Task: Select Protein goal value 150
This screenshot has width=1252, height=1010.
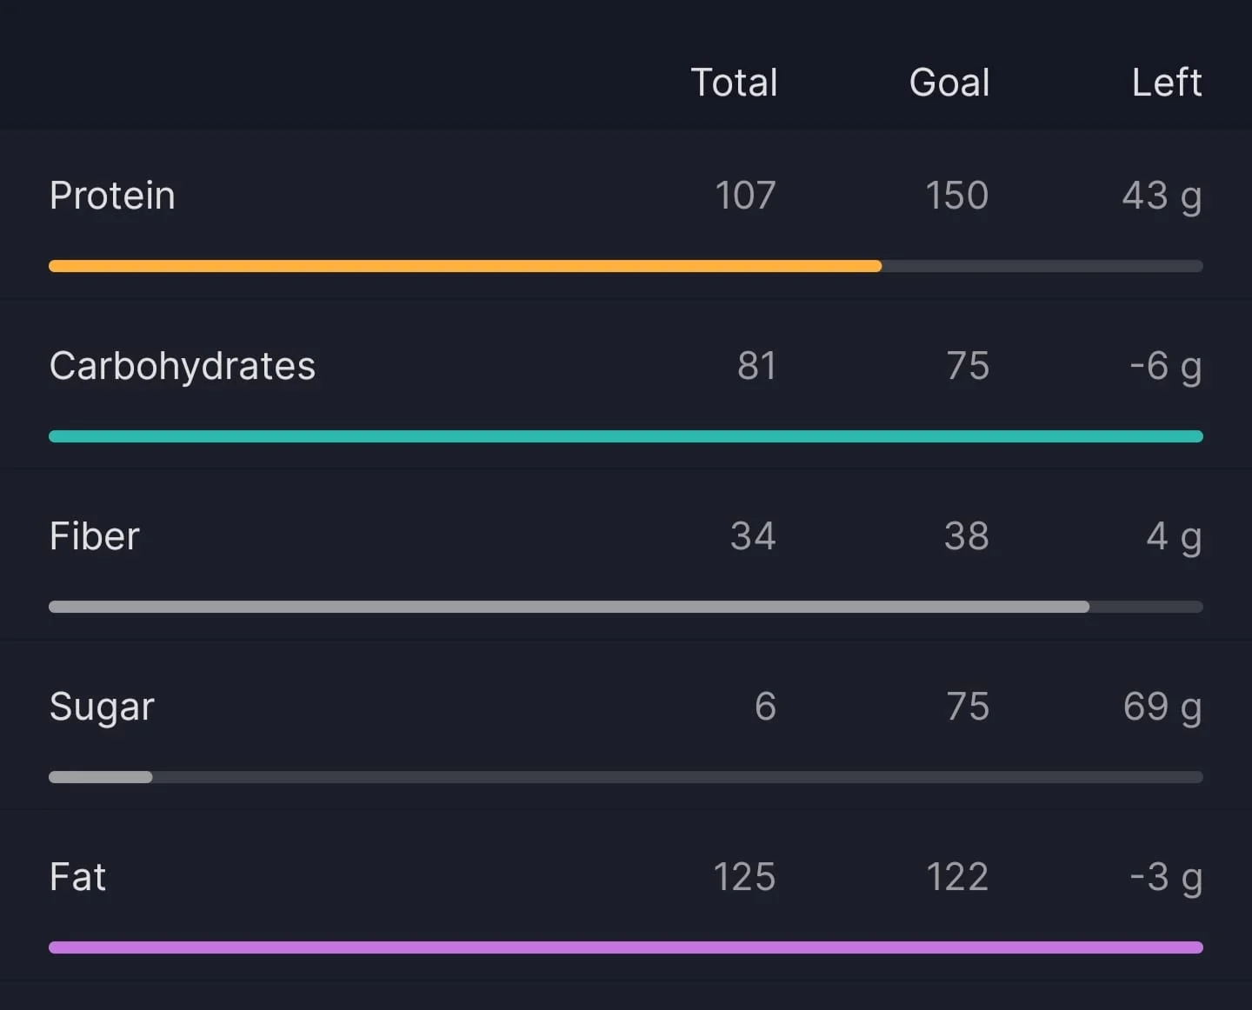Action: pos(956,196)
